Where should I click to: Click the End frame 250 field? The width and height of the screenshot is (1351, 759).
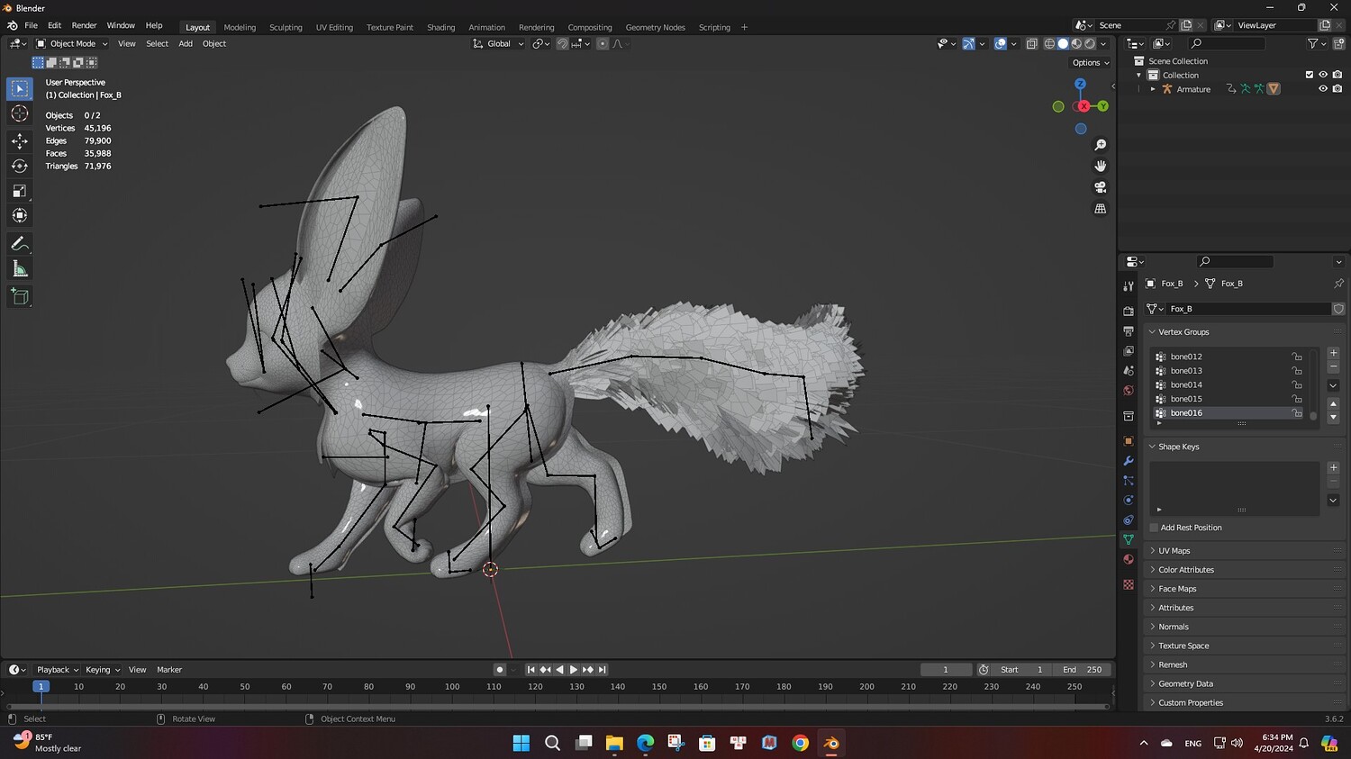(1082, 670)
